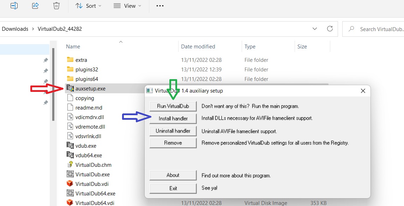Image resolution: width=404 pixels, height=206 pixels.
Task: Select the vdub.exe file icon
Action: [70, 146]
